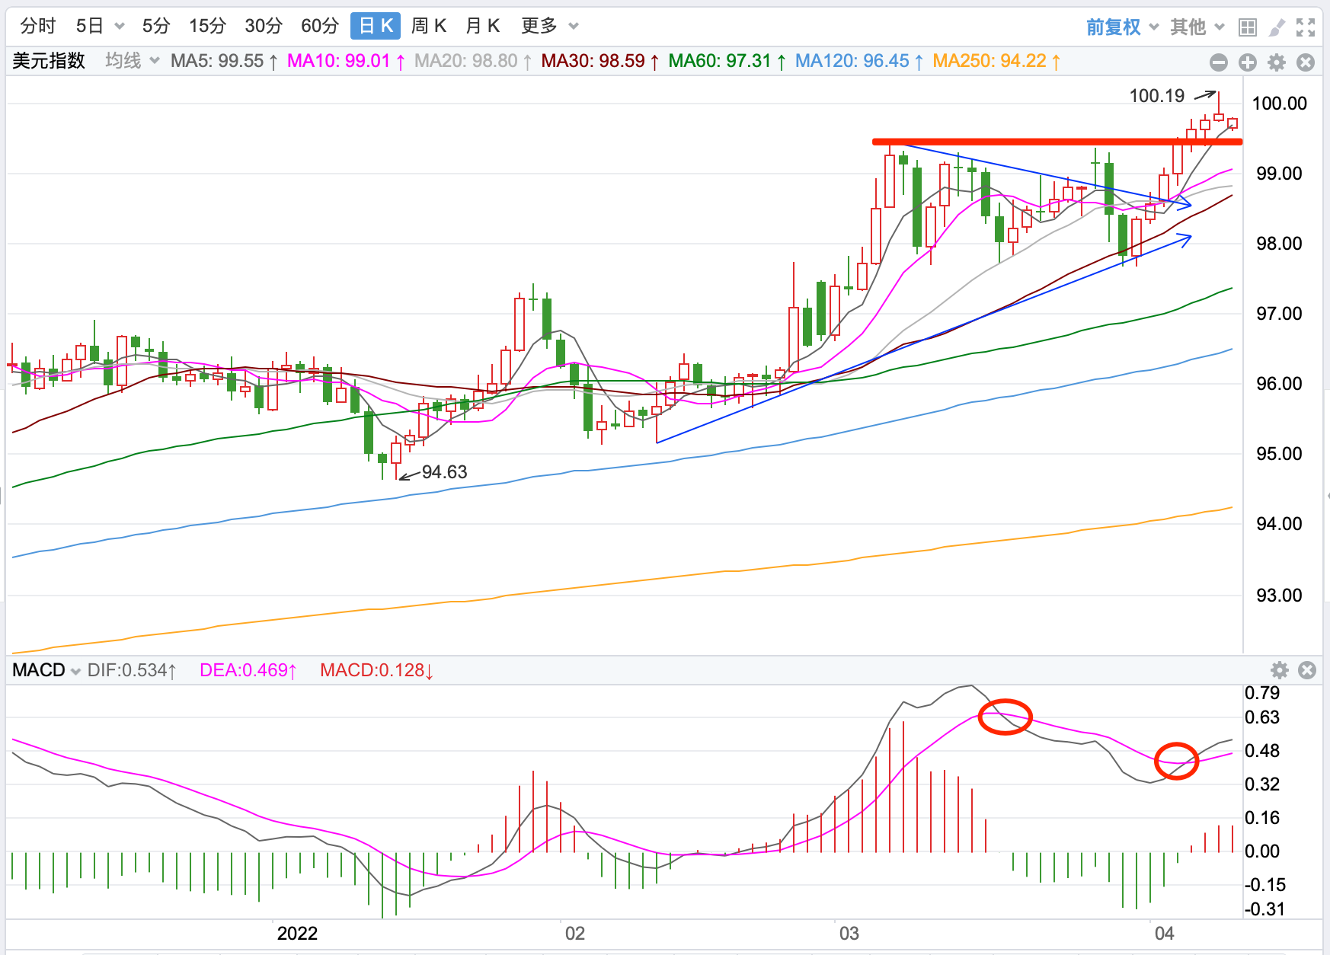Open the 均线 indicator type dropdown
The height and width of the screenshot is (955, 1330).
[132, 61]
